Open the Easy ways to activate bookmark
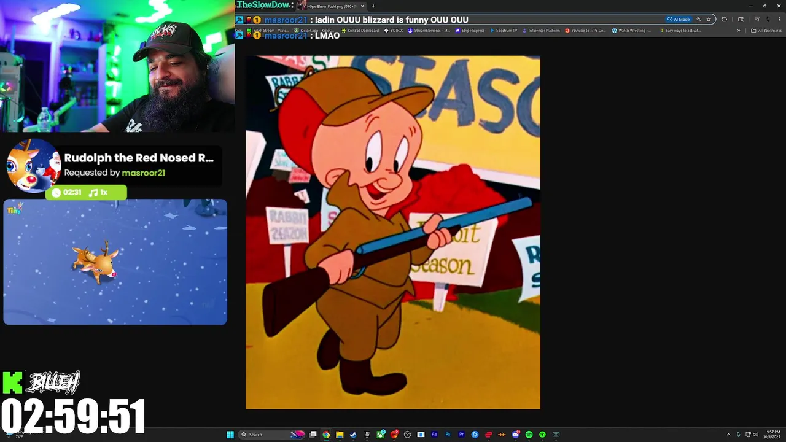The width and height of the screenshot is (786, 442). [x=680, y=30]
